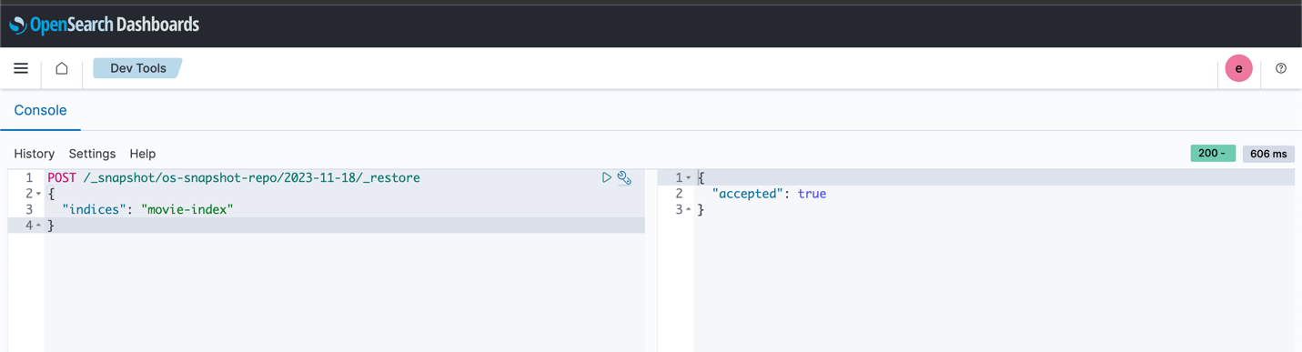Viewport: 1302px width, 352px height.
Task: Open the Settings menu item
Action: 92,154
